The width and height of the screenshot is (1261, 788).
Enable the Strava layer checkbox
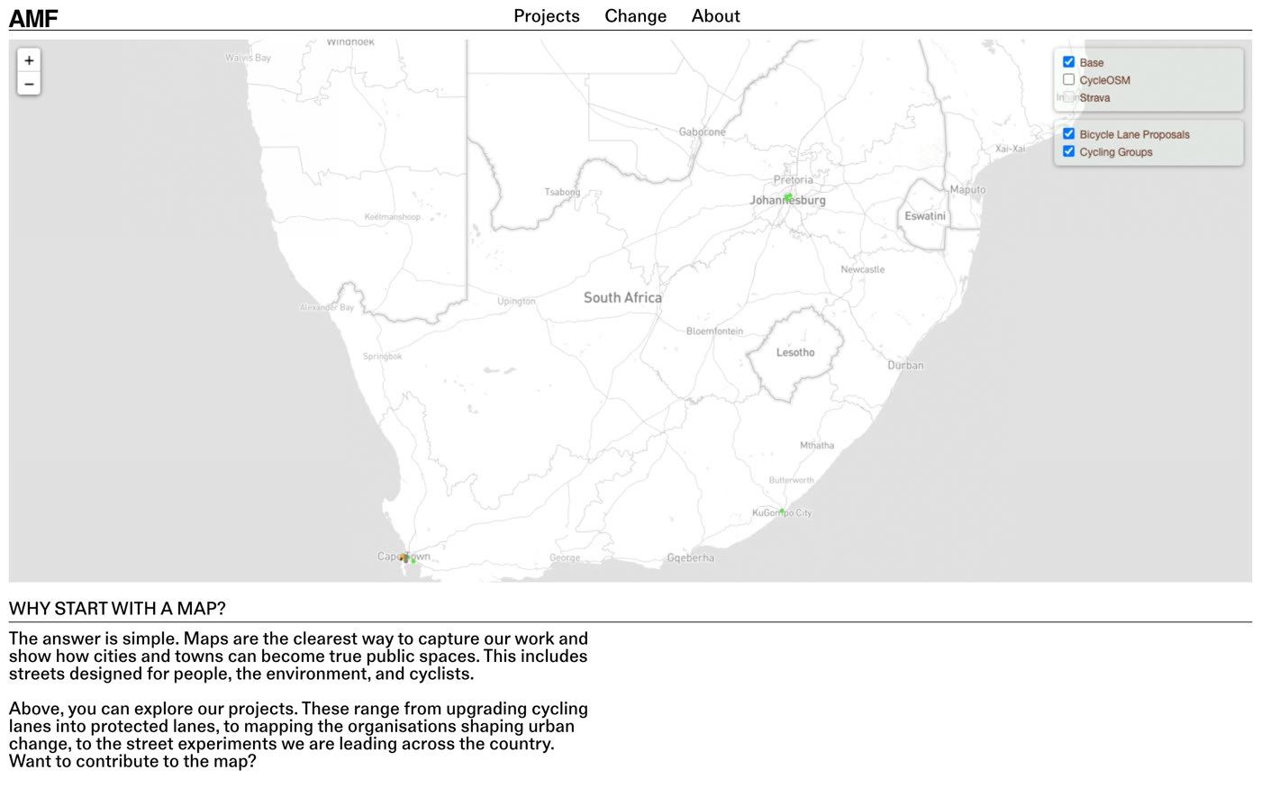pyautogui.click(x=1068, y=97)
